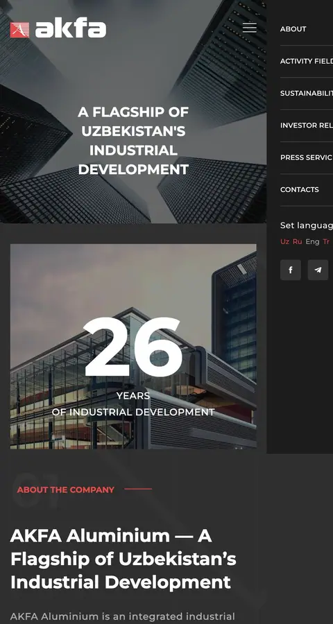333x624 pixels.
Task: Click the Set language label
Action: click(x=307, y=225)
